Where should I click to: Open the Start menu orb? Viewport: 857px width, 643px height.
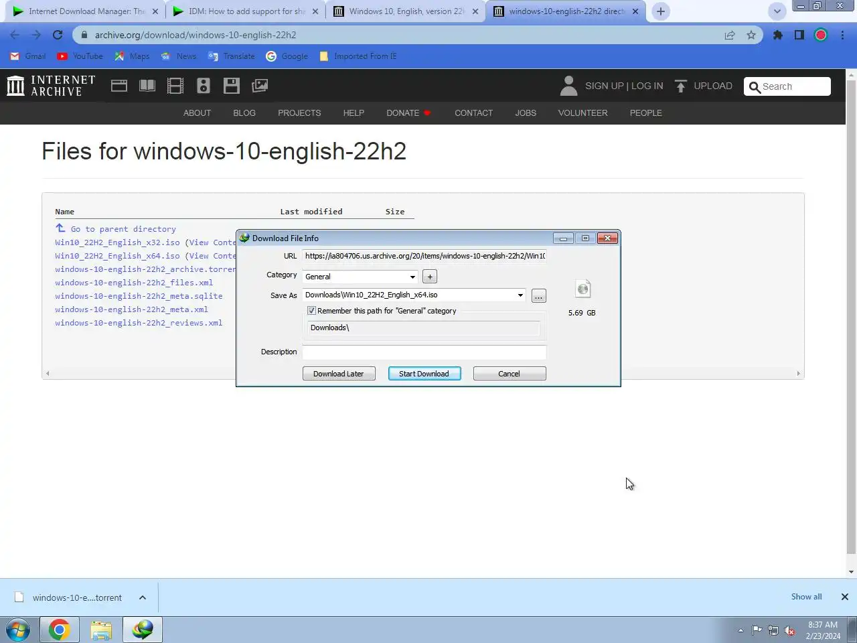(x=17, y=630)
